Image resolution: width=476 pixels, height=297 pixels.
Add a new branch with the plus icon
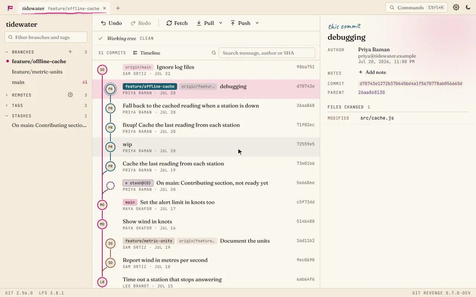pos(70,52)
